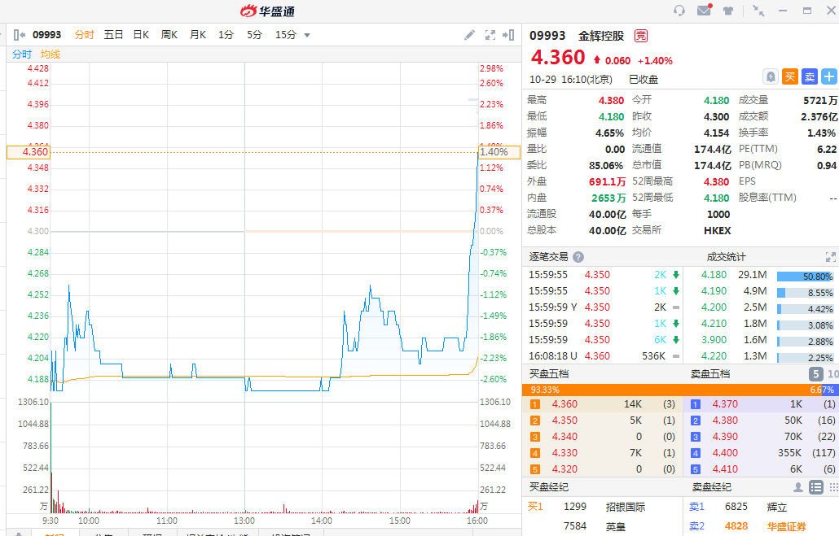Switch to 日K chart tab

[141, 35]
